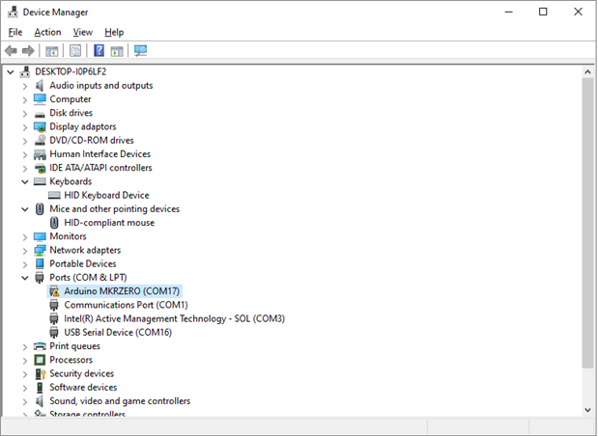The height and width of the screenshot is (436, 598).
Task: Collapse the Keyboards node
Action: [25, 182]
